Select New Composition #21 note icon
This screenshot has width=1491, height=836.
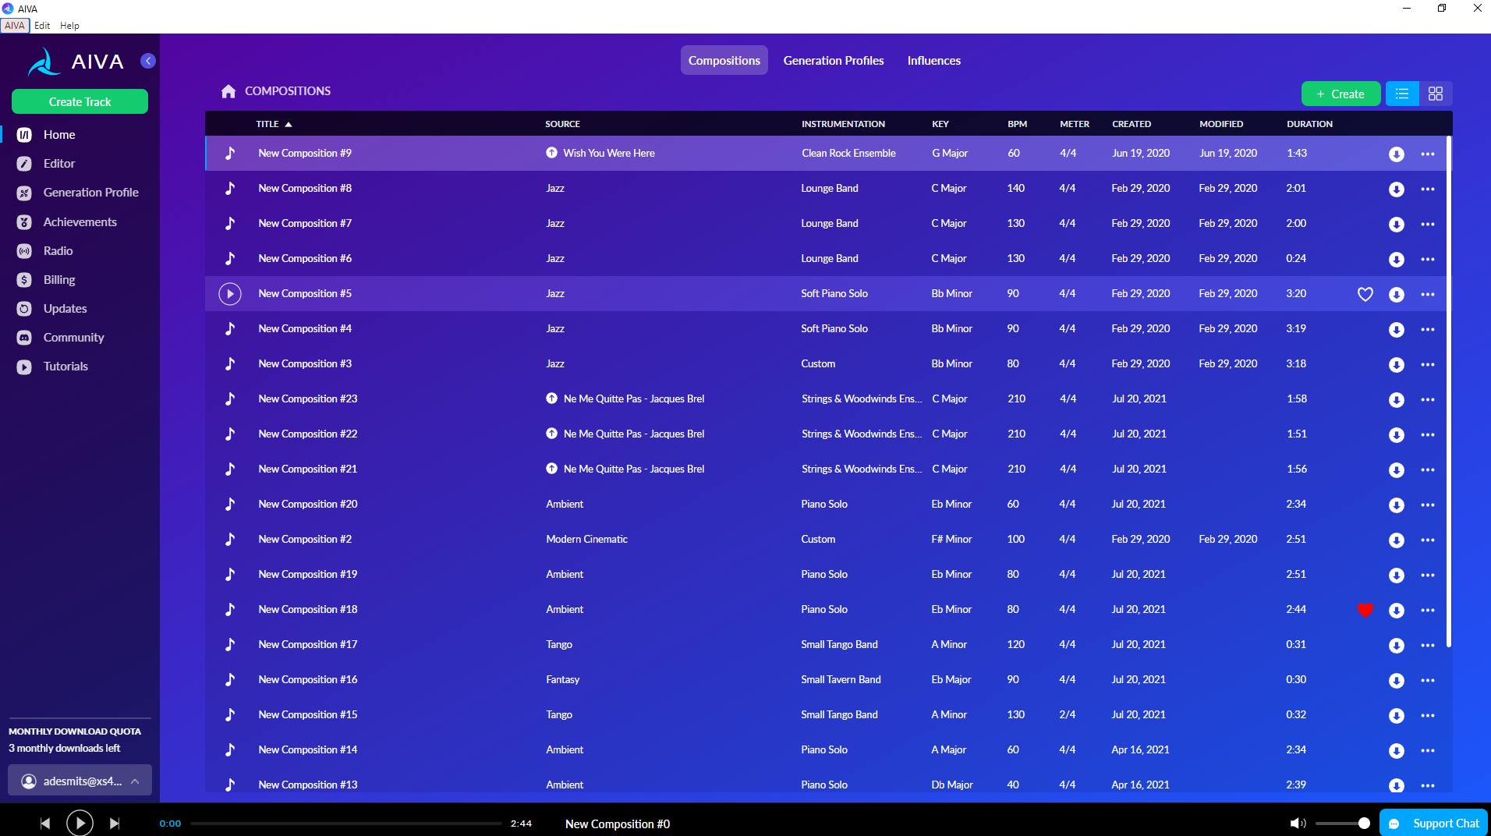coord(230,469)
